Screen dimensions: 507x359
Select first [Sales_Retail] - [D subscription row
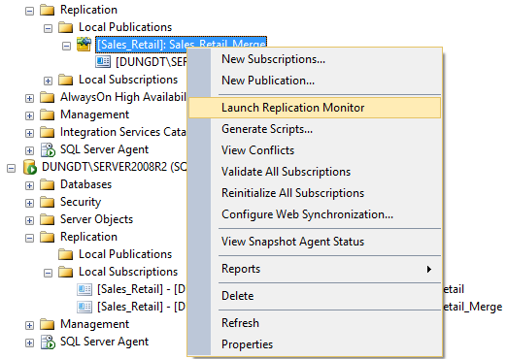[141, 289]
